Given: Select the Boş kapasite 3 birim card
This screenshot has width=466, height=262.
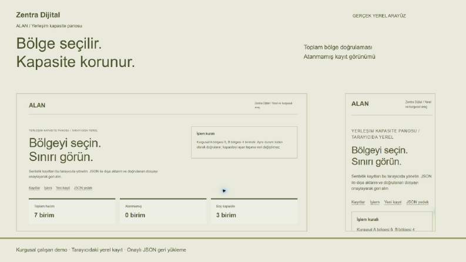Looking at the screenshot, I should pos(254,211).
